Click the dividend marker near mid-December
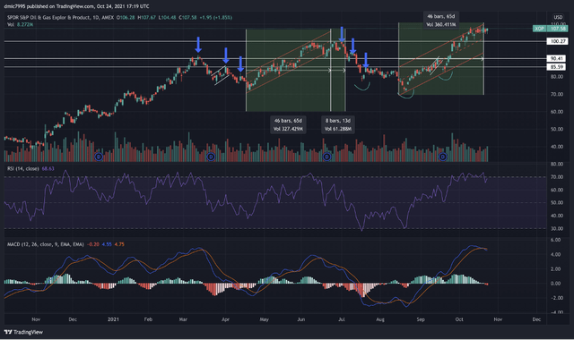The width and height of the screenshot is (574, 340). pyautogui.click(x=99, y=157)
